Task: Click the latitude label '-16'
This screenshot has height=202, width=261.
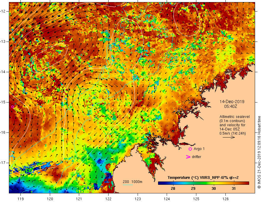Action: [x=3, y=132]
